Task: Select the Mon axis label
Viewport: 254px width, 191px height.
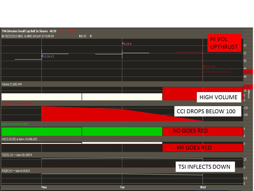Action: (x=44, y=187)
